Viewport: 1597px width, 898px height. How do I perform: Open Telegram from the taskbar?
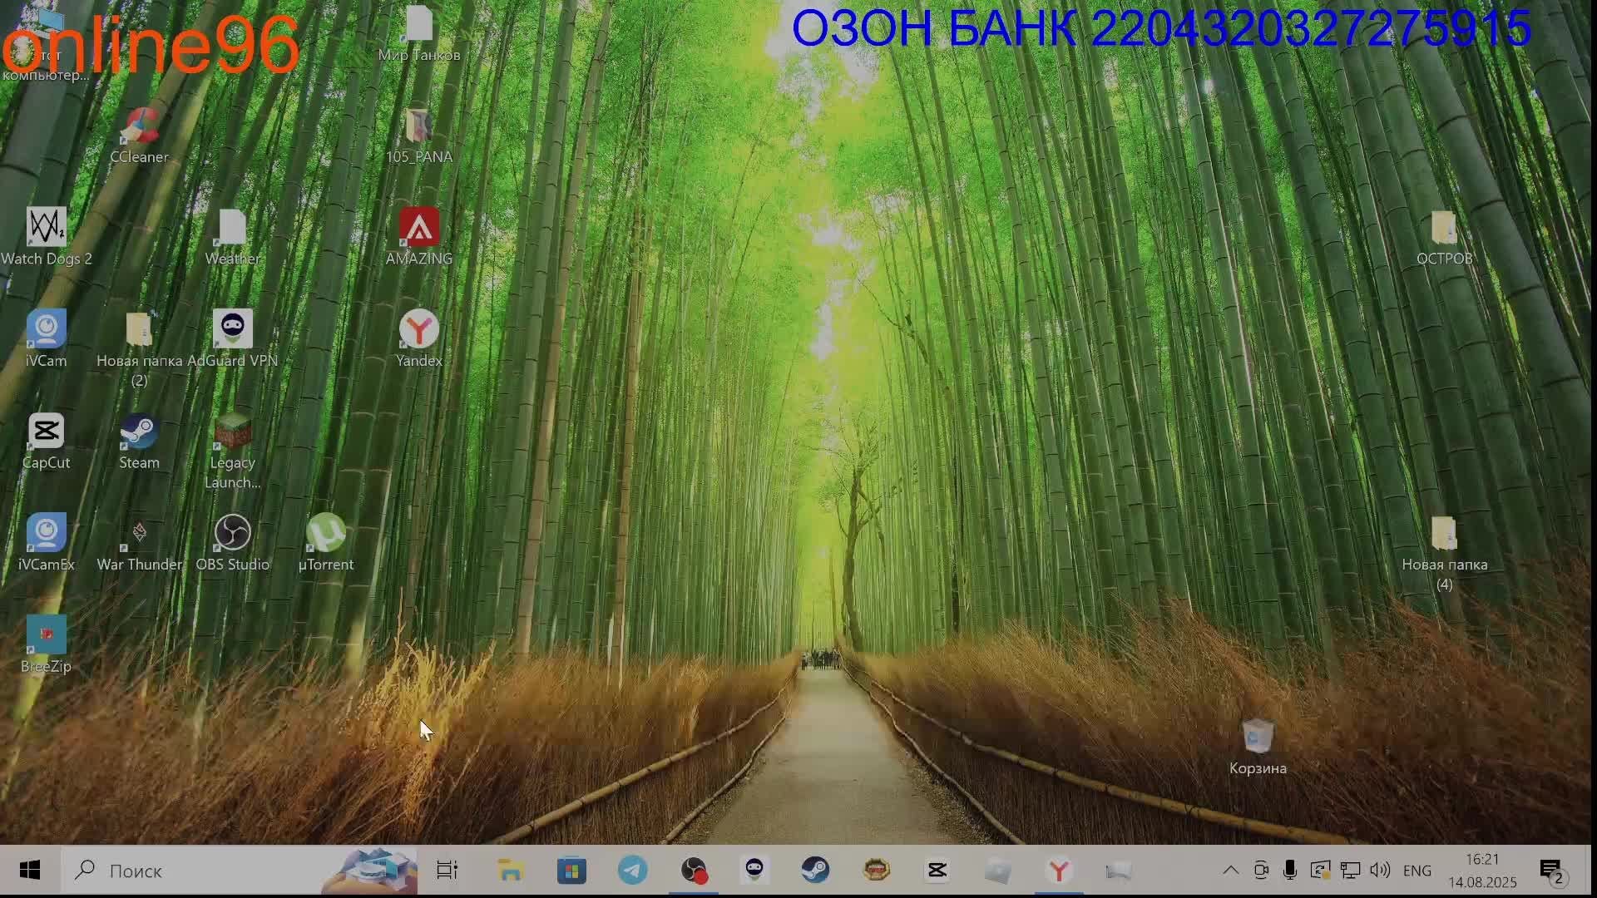(x=633, y=871)
